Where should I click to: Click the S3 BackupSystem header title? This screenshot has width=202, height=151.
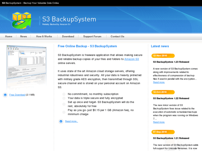tap(69, 19)
